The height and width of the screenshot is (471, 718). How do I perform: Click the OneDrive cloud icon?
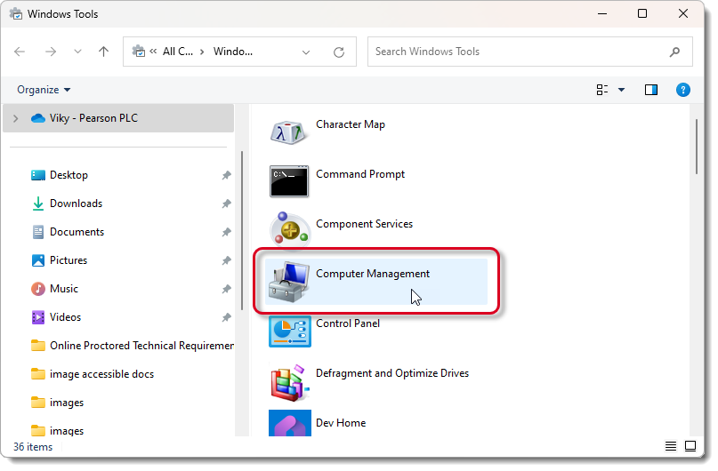click(38, 119)
